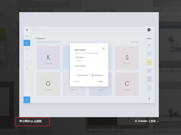This screenshot has height=135, width=181.
Task: Click the blue K avatar tile in sidebar
Action: tap(27, 100)
